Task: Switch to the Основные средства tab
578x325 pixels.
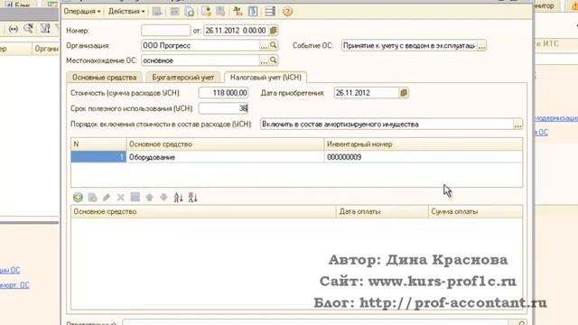Action: pos(105,78)
